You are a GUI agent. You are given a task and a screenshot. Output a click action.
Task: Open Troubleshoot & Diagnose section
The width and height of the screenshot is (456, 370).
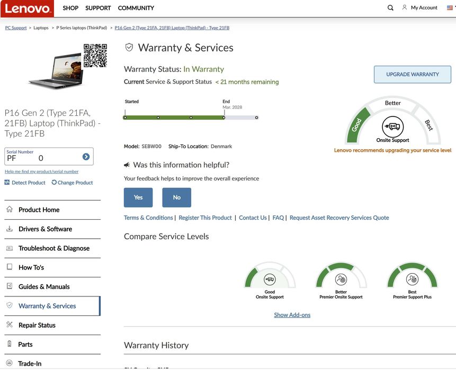(x=52, y=248)
